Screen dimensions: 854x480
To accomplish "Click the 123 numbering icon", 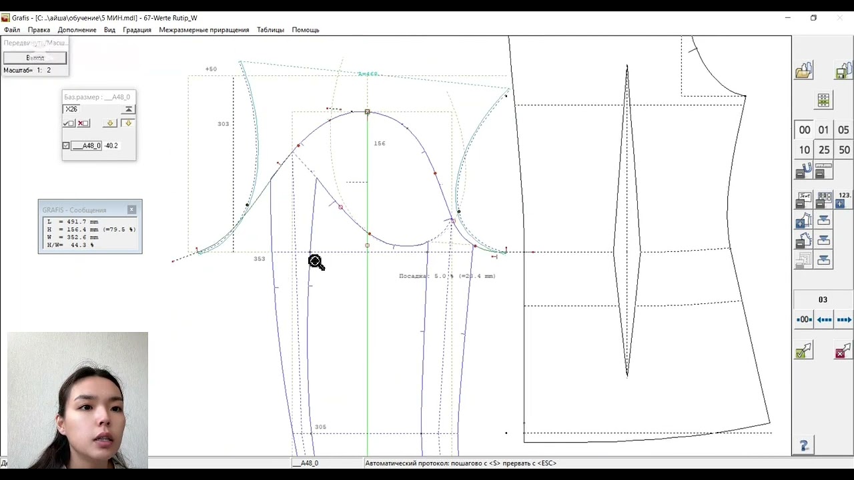I will (844, 200).
